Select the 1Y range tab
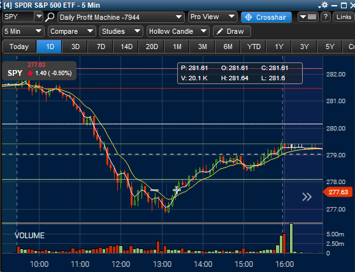The height and width of the screenshot is (272, 355). point(279,47)
